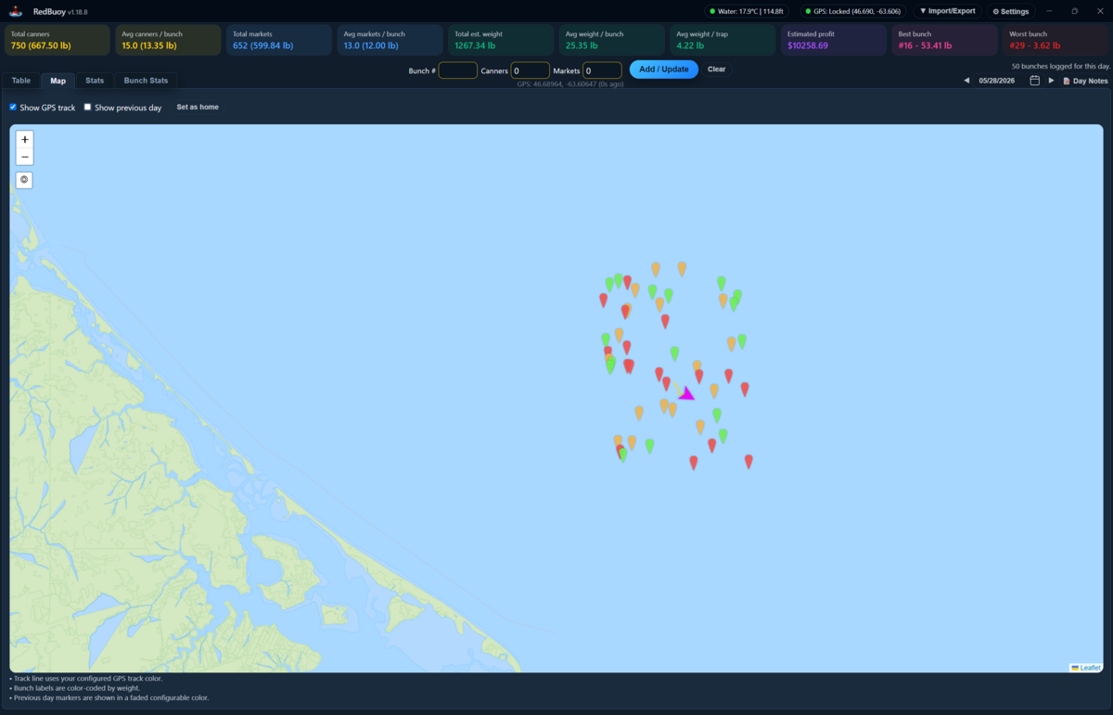
Task: Click the Avg weight / trap card
Action: coord(723,40)
